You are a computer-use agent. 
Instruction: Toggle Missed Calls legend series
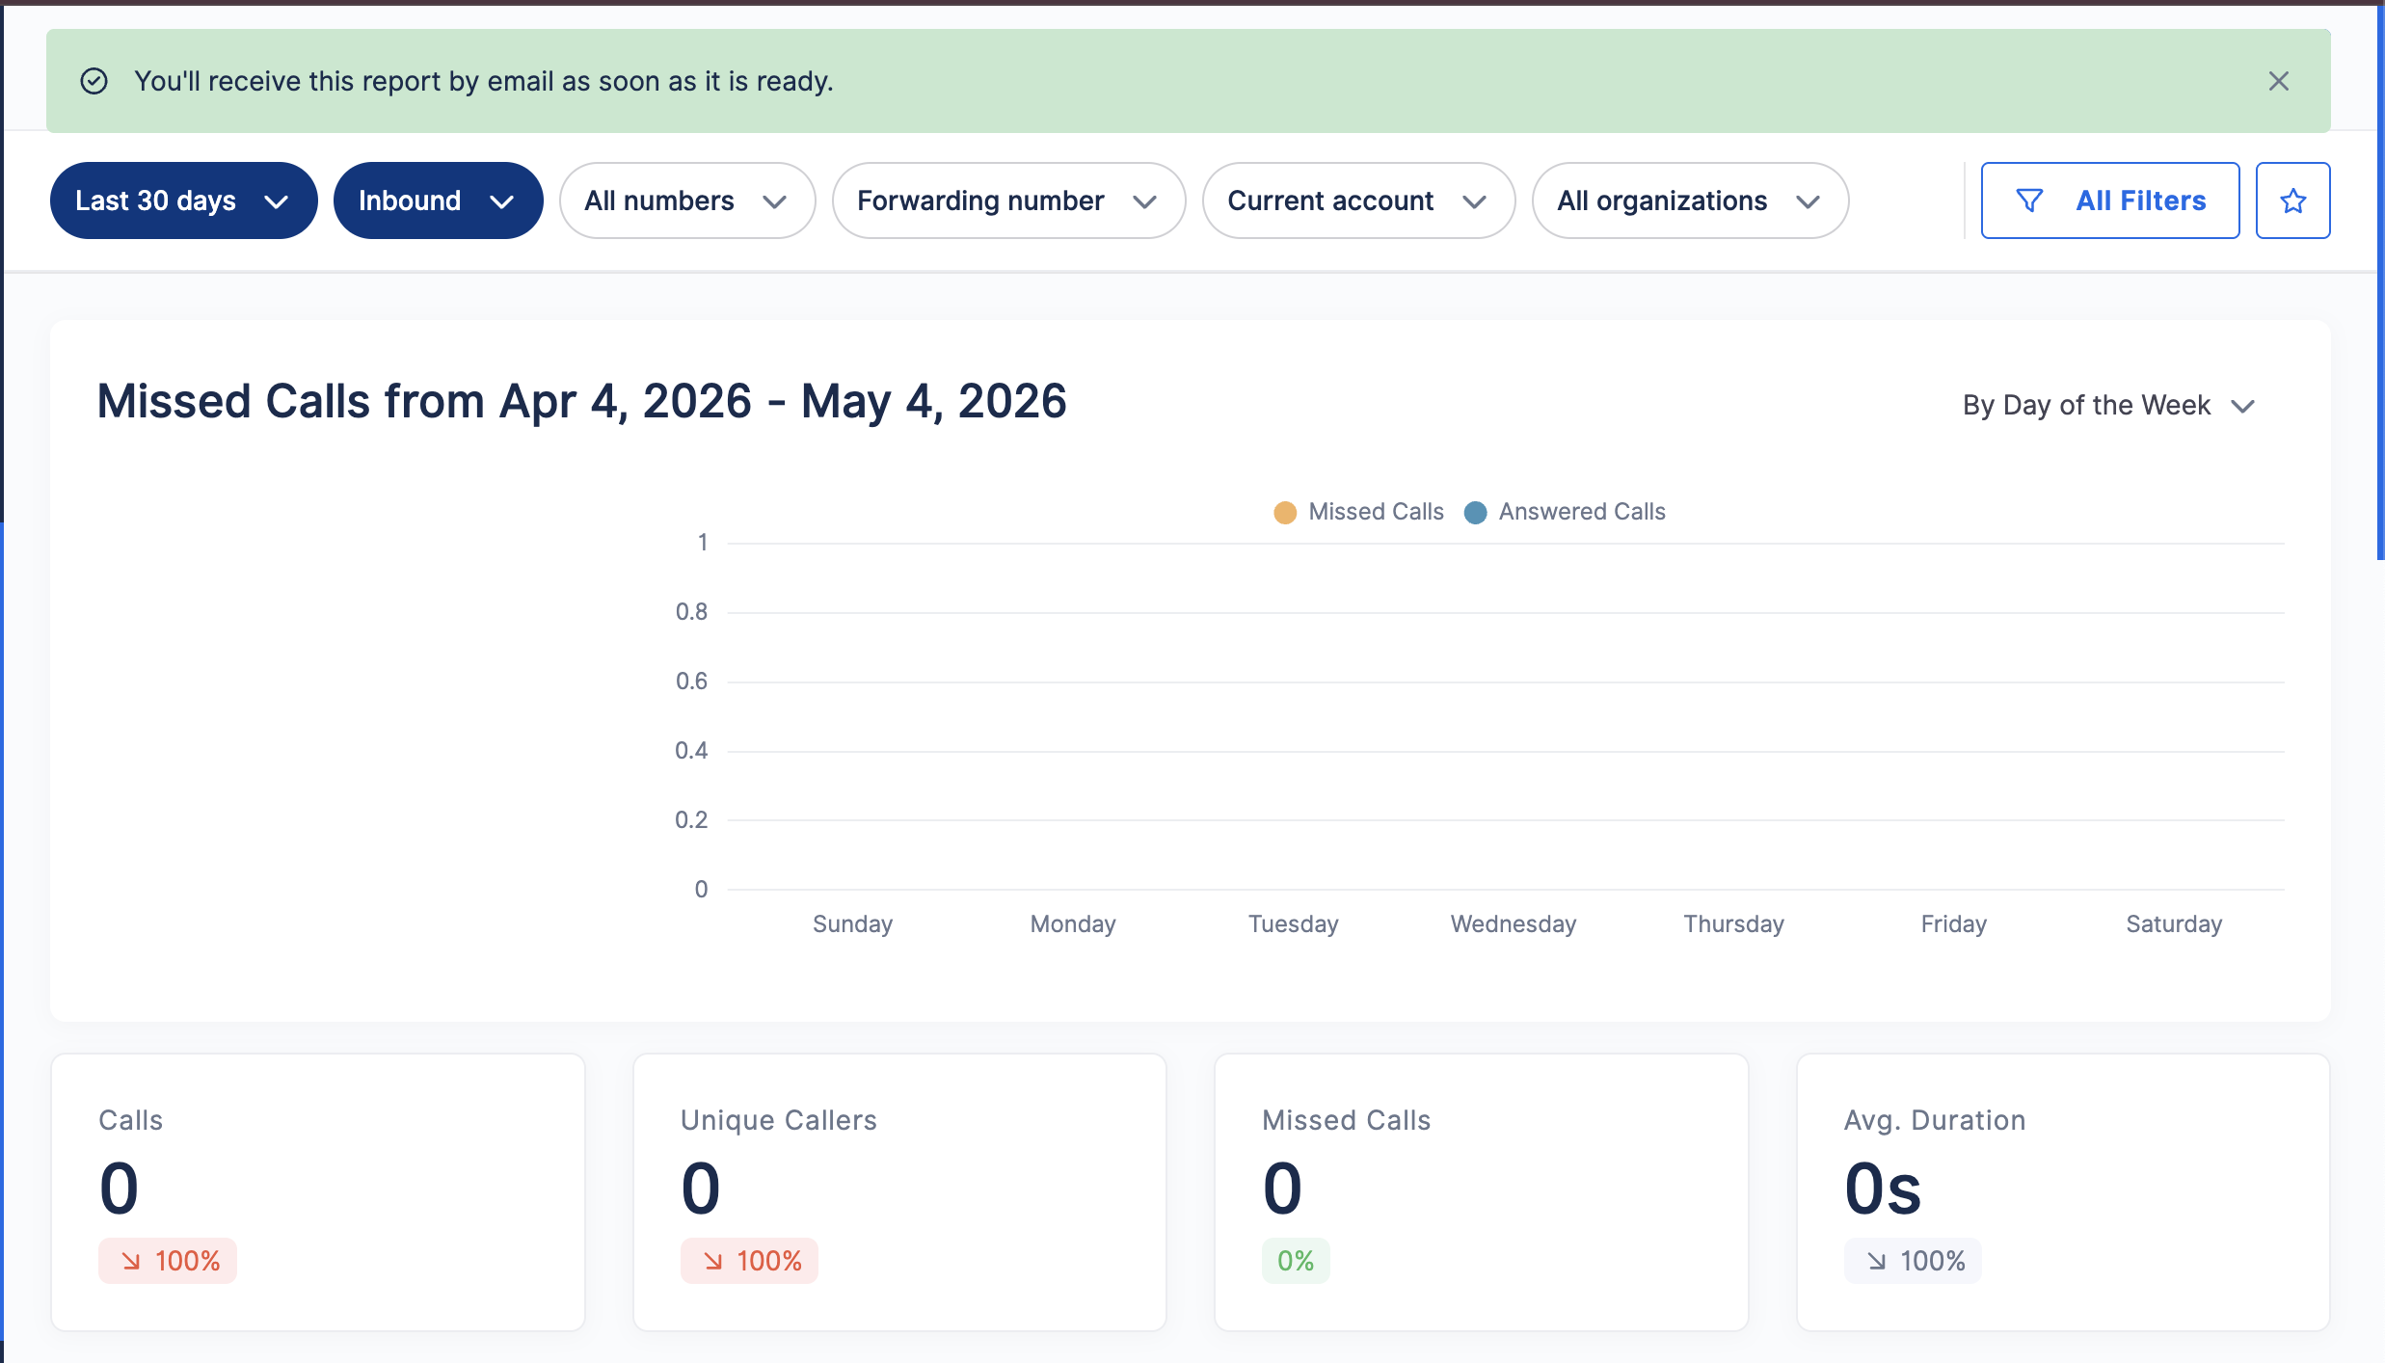pyautogui.click(x=1358, y=512)
